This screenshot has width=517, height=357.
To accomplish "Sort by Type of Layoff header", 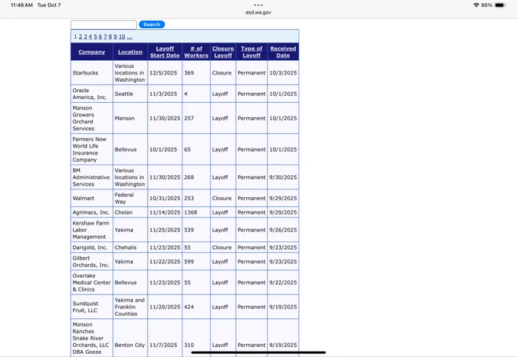I will (x=252, y=52).
